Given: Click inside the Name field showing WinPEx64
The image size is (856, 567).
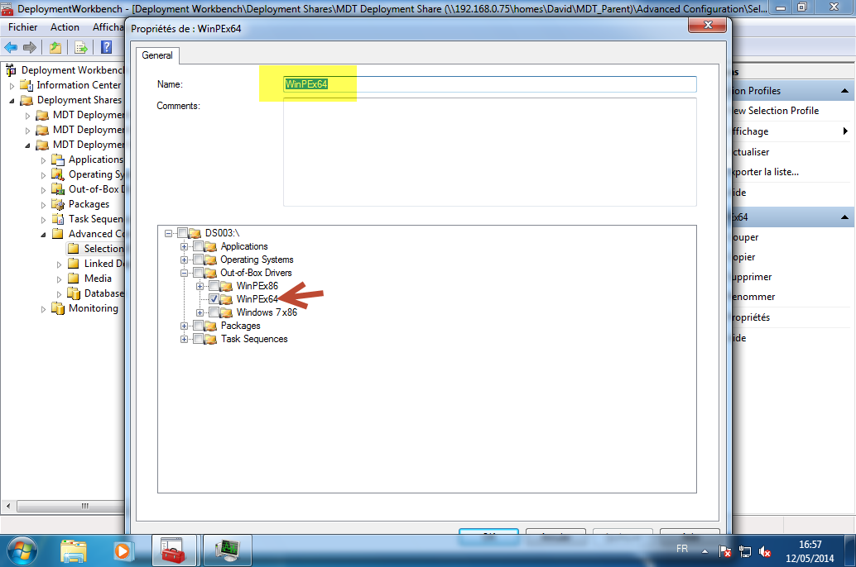Looking at the screenshot, I should [373, 83].
